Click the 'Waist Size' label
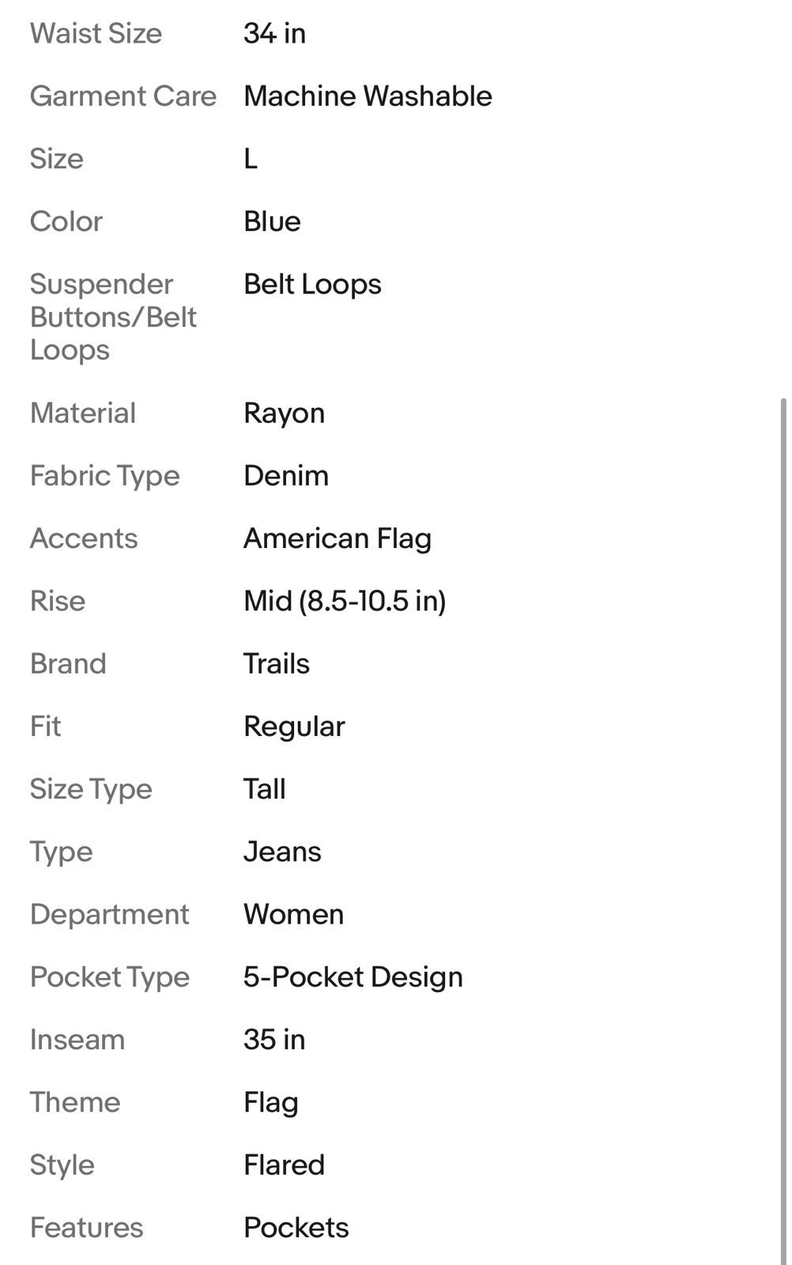Screen dimensions: 792x1265 tap(96, 33)
